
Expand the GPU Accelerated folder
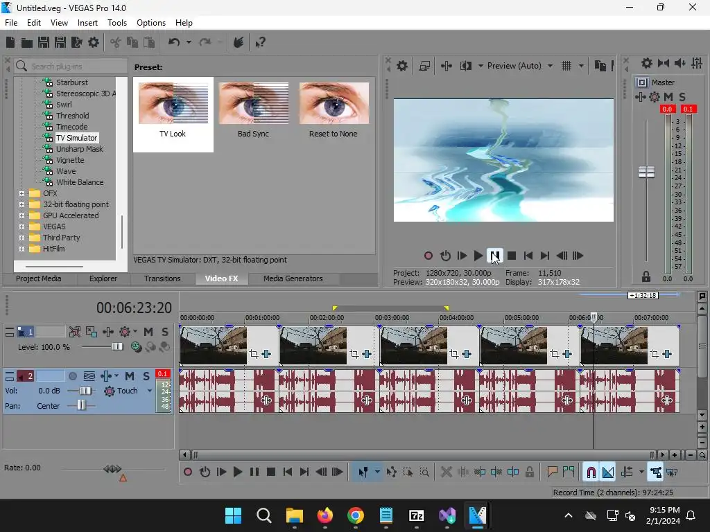pyautogui.click(x=21, y=216)
